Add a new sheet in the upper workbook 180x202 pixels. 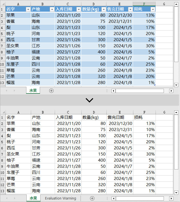pos(51,91)
